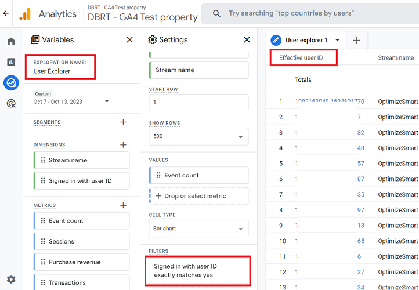Viewport: 419px width, 290px height.
Task: Open the Cell Type Bar chart dropdown
Action: [x=198, y=229]
